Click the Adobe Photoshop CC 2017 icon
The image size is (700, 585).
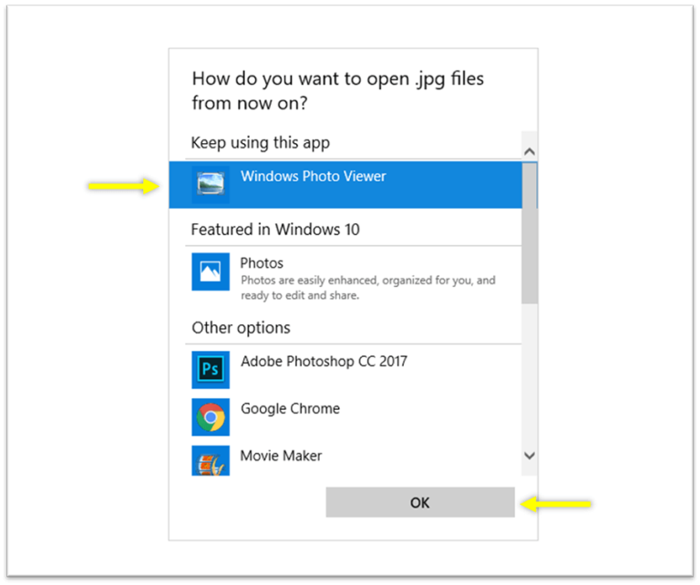tap(211, 370)
